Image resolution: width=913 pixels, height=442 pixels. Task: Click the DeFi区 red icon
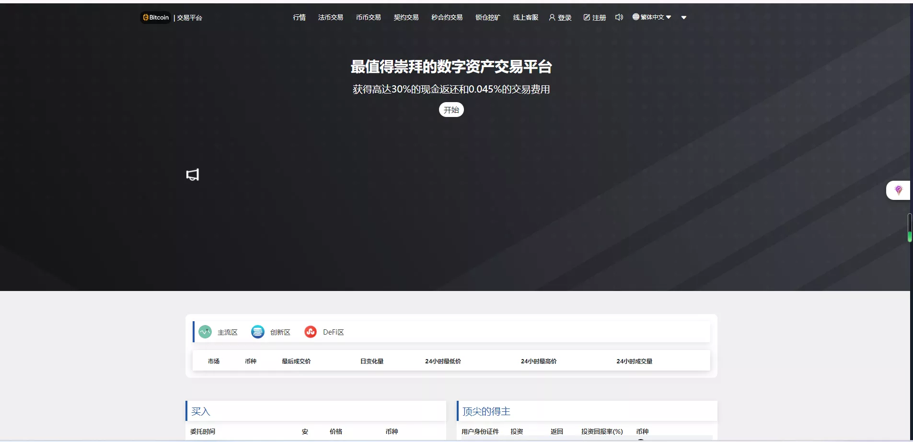311,332
